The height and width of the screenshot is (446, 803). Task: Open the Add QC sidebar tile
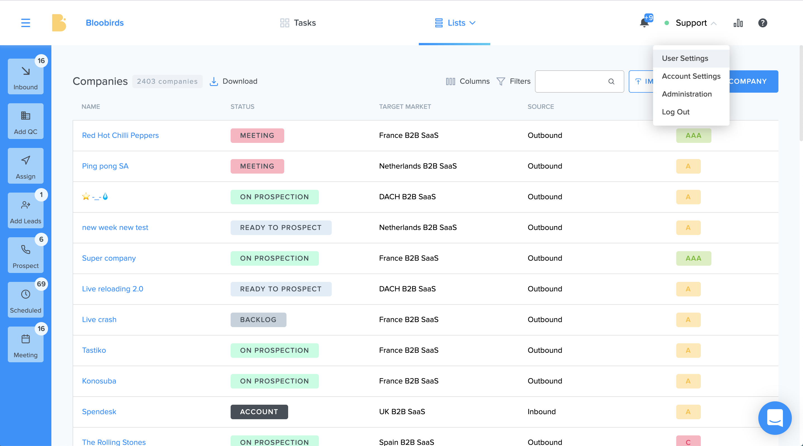click(26, 121)
